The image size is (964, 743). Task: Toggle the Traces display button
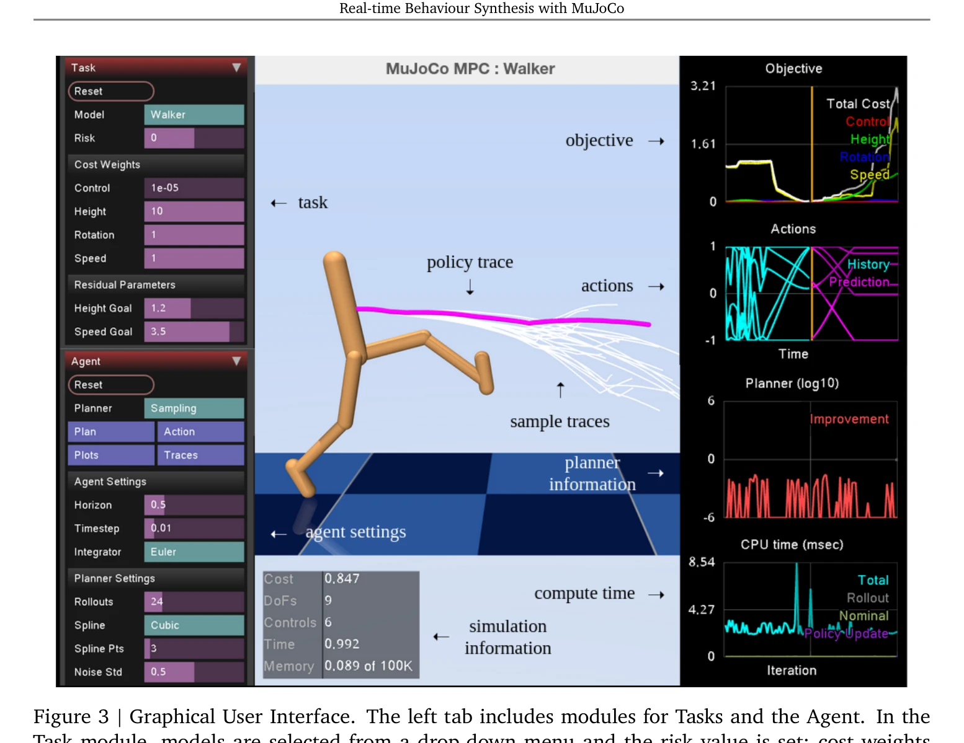pyautogui.click(x=201, y=455)
